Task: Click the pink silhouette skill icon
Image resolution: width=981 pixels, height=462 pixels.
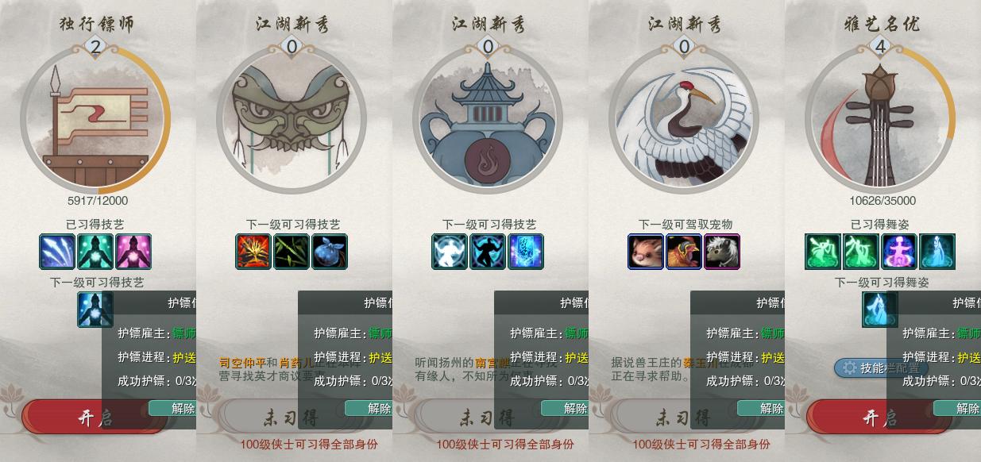Action: (x=133, y=252)
